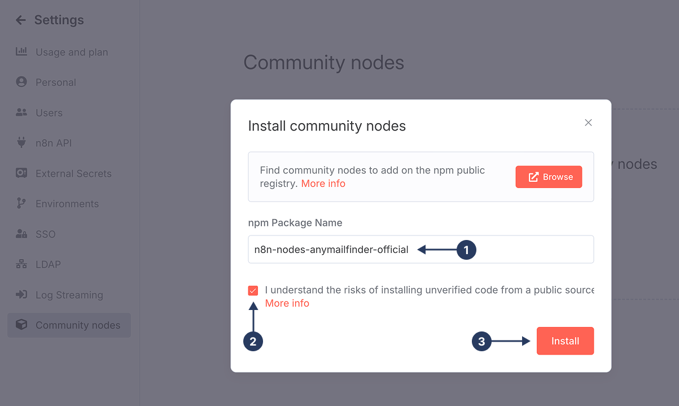Click the Log Streaming arrow icon
Screen dimensions: 679x406
tap(21, 295)
